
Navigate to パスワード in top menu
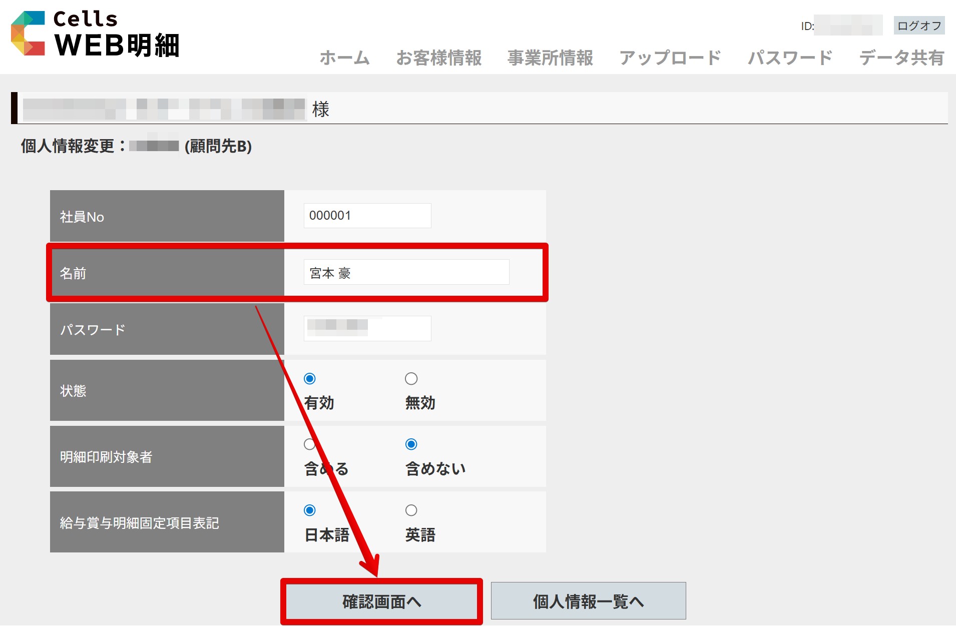790,58
